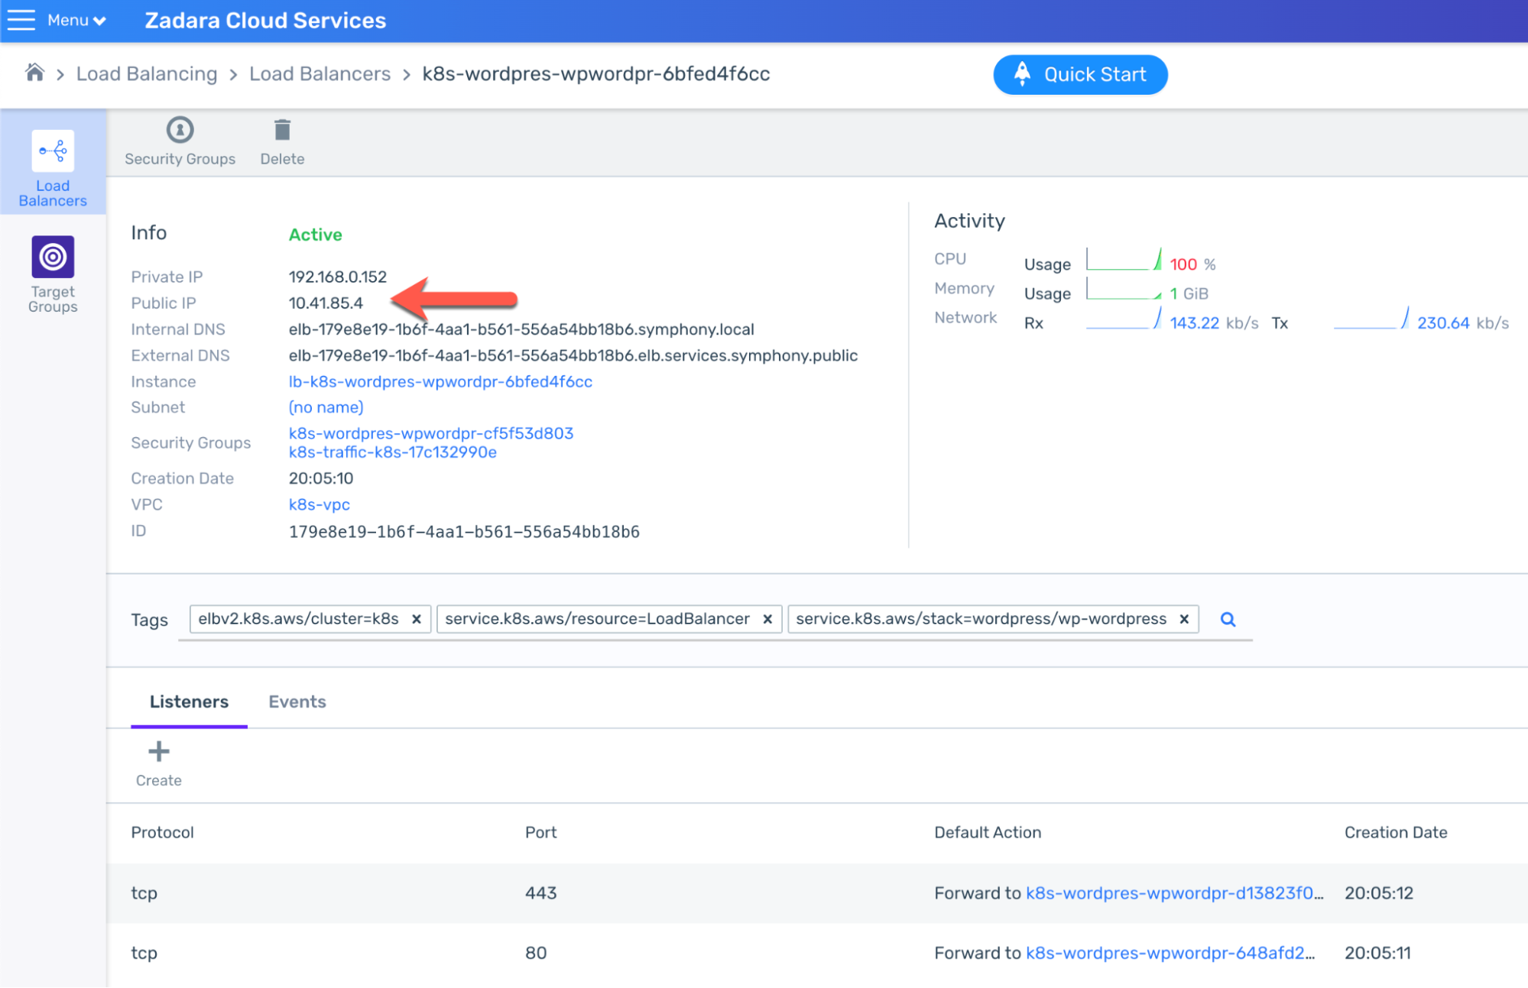This screenshot has width=1528, height=988.
Task: Open Load Balancers breadcrumb
Action: click(320, 74)
